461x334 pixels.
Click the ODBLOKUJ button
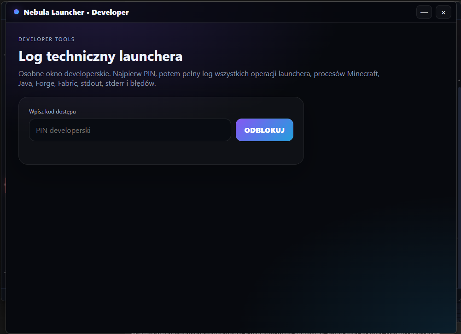coord(264,130)
